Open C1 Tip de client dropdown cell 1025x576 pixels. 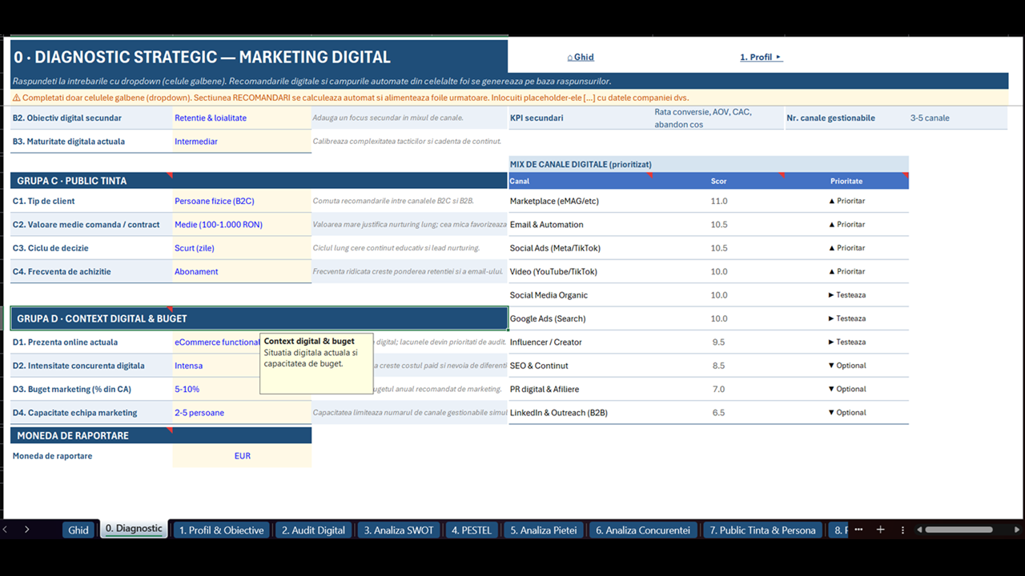242,201
